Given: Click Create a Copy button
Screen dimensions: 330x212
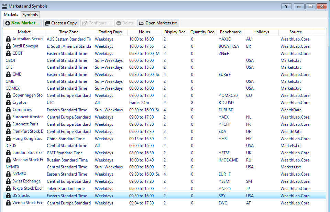Looking at the screenshot, I should (61, 23).
